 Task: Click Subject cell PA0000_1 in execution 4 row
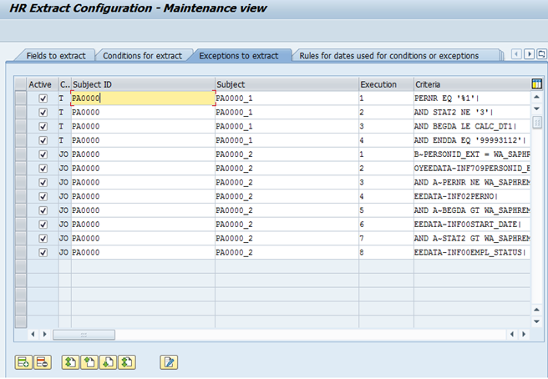point(287,140)
